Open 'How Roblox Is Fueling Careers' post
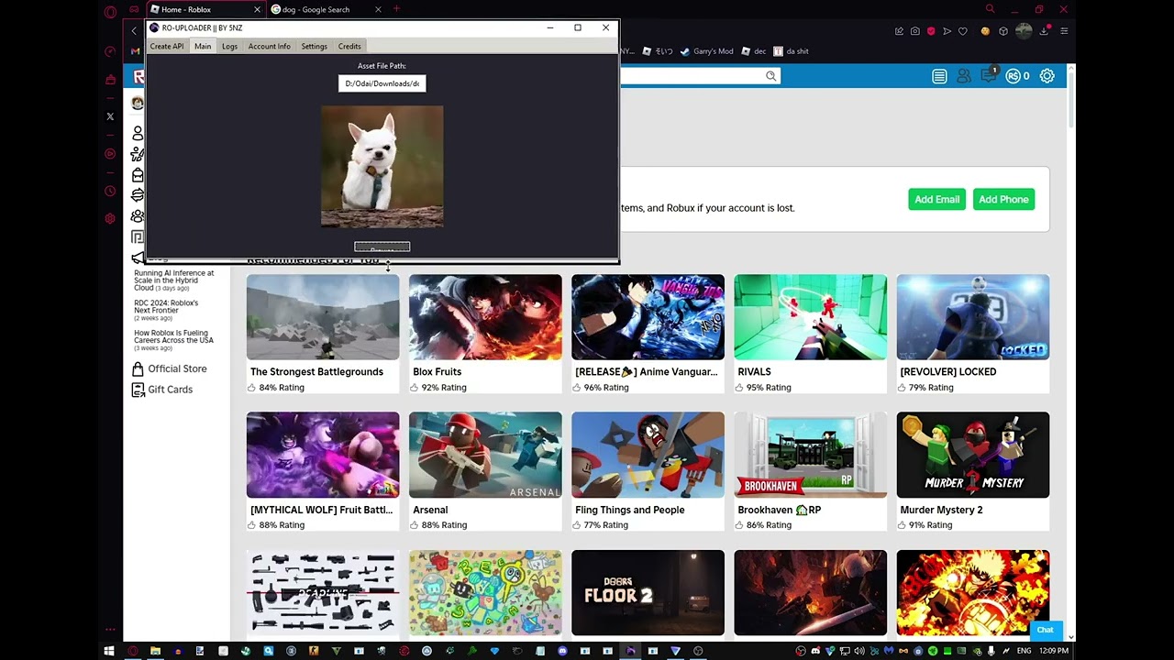Screen dimensions: 1174x660 click(173, 336)
